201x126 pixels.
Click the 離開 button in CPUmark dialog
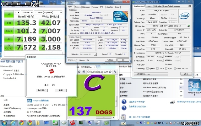click(x=61, y=90)
